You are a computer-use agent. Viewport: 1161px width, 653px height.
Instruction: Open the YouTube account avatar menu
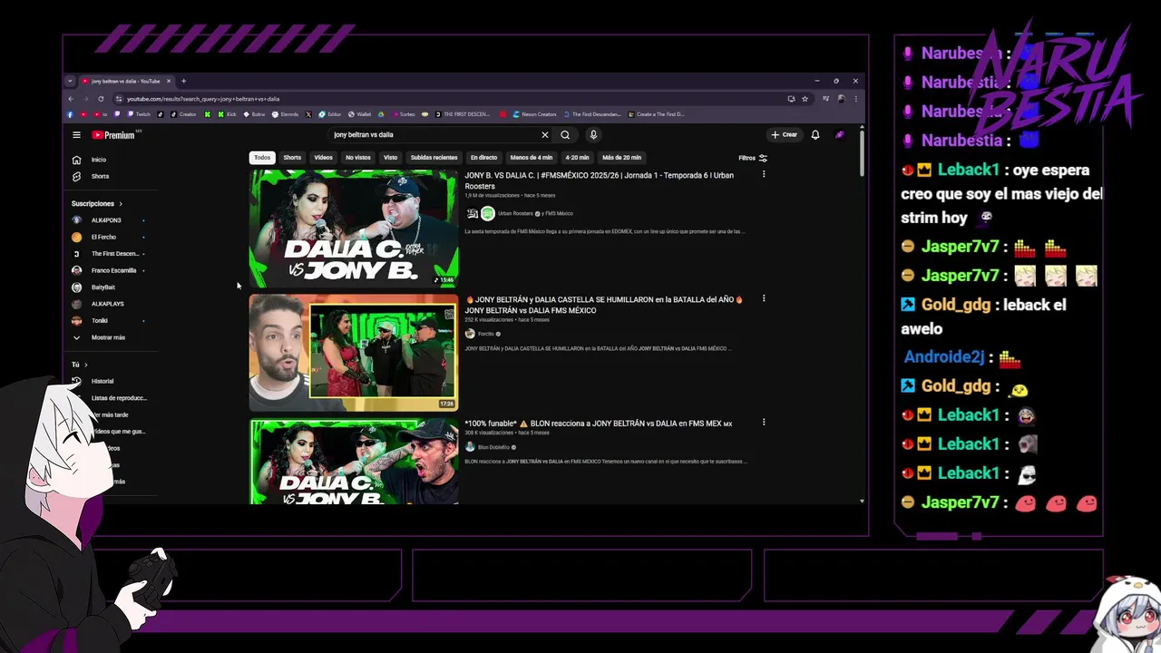(840, 135)
